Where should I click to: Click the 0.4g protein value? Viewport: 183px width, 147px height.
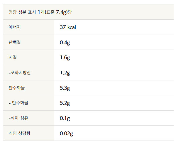click(65, 43)
